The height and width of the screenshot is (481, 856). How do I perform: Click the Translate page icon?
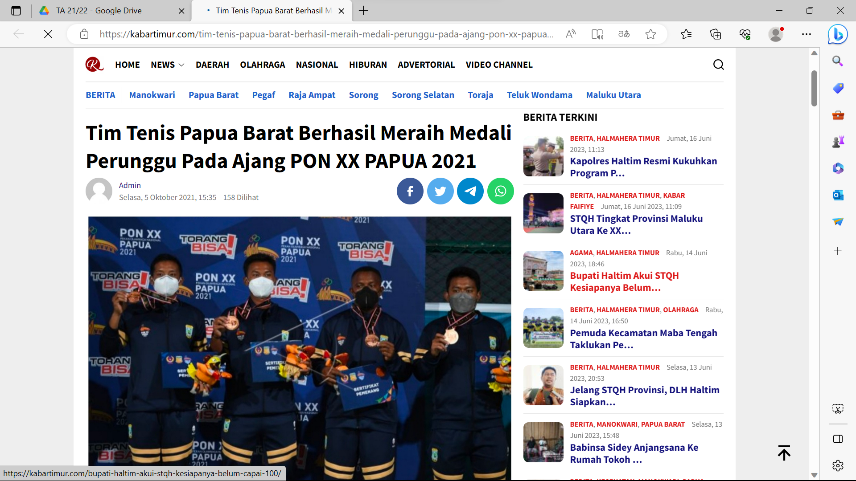[x=624, y=34]
